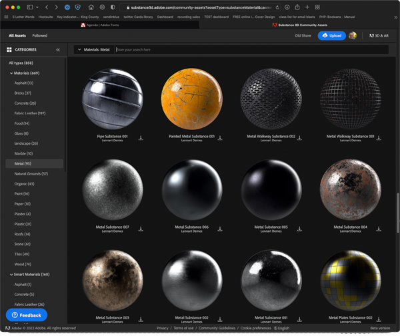Open Safari home page icon
The width and height of the screenshot is (400, 336).
(x=91, y=7)
